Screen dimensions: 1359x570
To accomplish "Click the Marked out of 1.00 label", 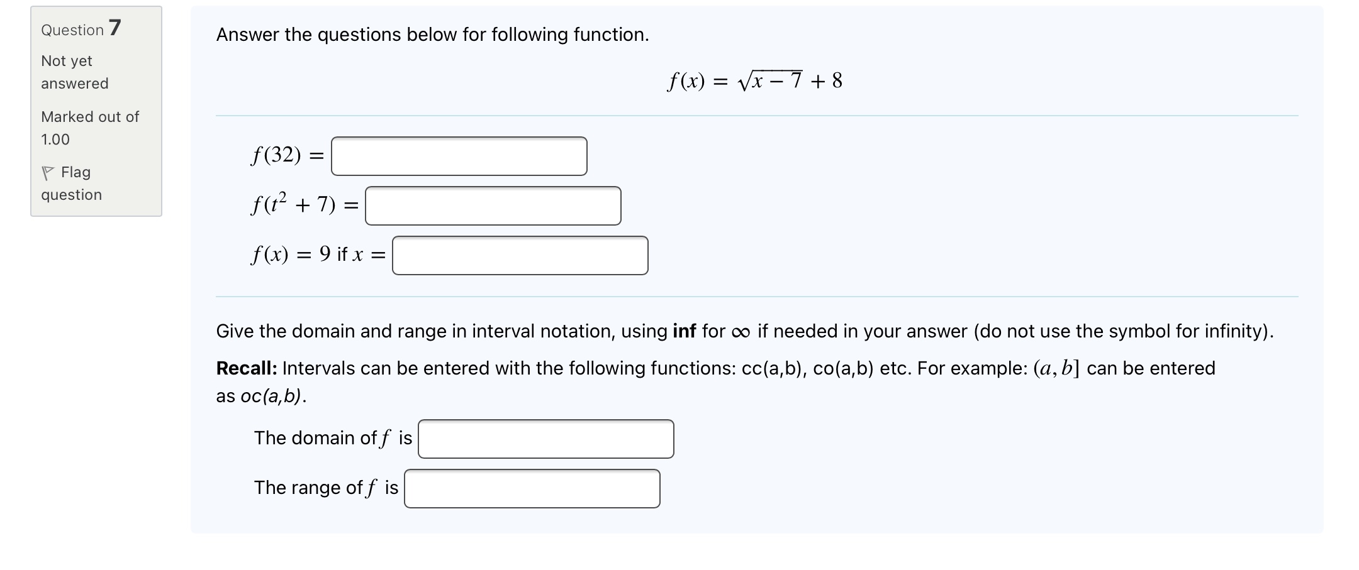I will coord(90,128).
